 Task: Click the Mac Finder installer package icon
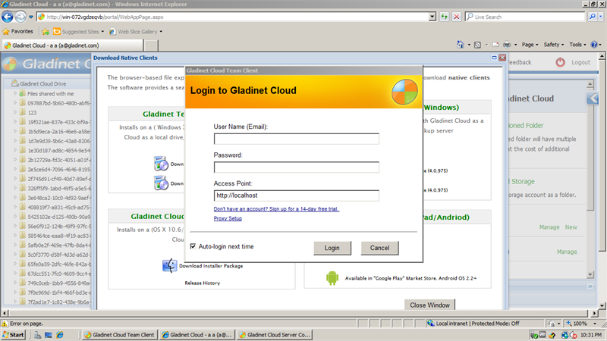169,266
